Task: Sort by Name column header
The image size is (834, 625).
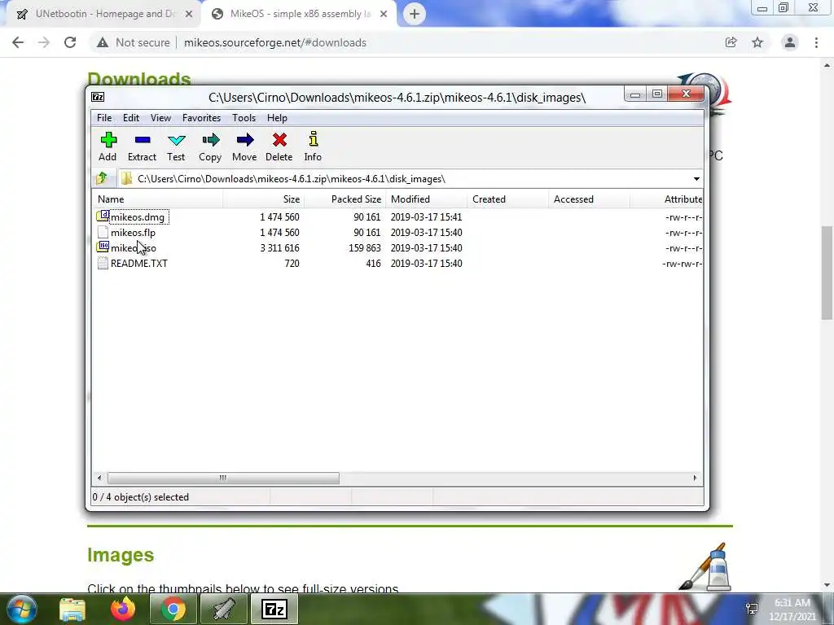Action: [157, 199]
